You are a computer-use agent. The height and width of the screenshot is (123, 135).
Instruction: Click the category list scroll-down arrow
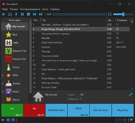30,102
